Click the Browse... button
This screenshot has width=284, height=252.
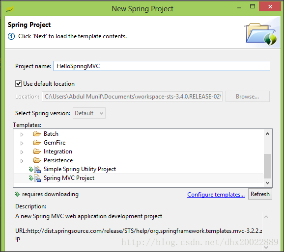(x=248, y=97)
